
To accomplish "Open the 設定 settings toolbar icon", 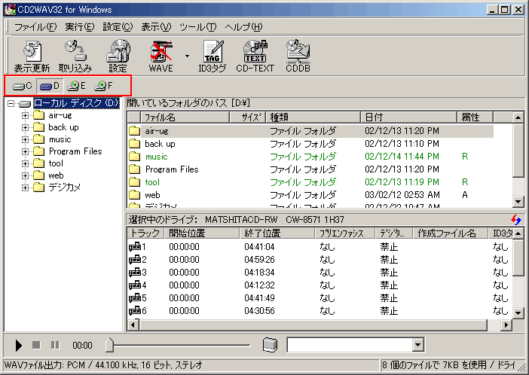I will (118, 56).
